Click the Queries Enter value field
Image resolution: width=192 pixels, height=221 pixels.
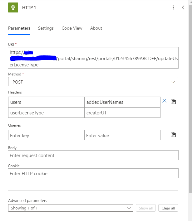click(x=122, y=135)
